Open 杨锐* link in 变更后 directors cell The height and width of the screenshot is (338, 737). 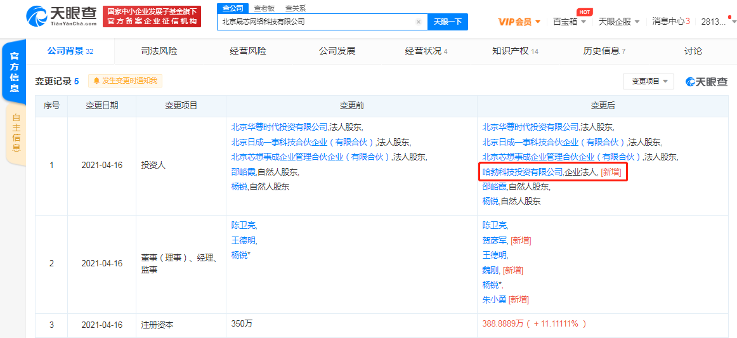(x=492, y=285)
